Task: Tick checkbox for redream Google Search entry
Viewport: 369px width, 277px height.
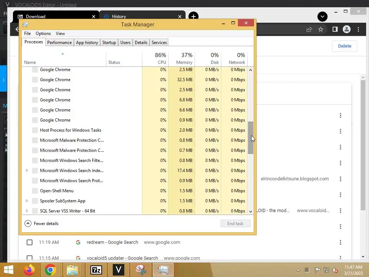Action: pos(30,242)
